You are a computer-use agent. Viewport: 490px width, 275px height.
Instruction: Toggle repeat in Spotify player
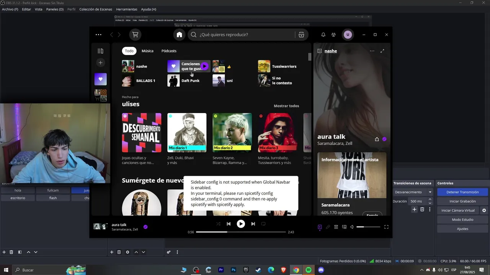click(x=263, y=224)
